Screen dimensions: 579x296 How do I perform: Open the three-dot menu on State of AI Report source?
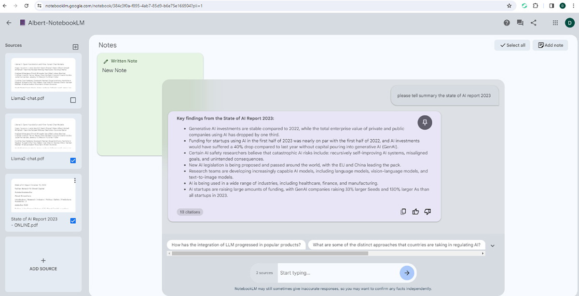[75, 181]
